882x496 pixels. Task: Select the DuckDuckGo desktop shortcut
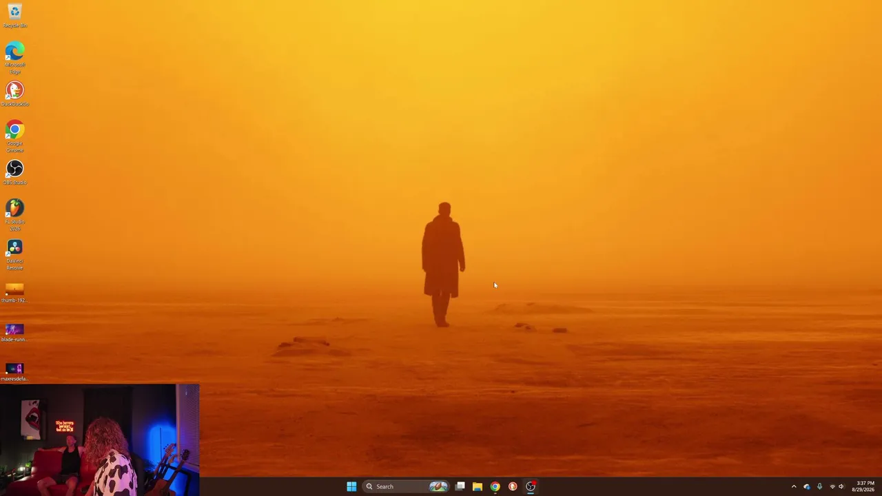coord(14,94)
